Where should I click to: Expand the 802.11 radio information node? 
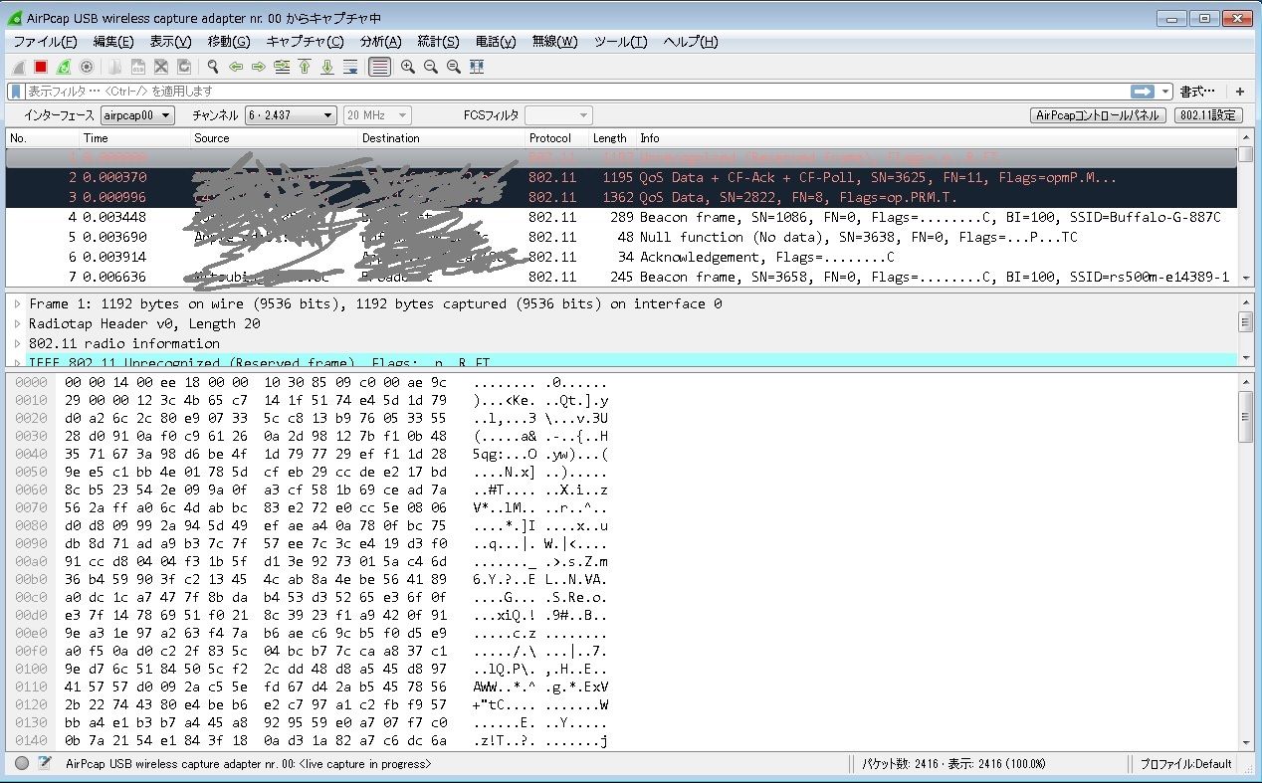(x=17, y=343)
